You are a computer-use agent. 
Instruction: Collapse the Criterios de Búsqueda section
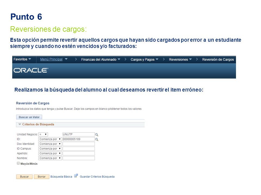[20, 124]
